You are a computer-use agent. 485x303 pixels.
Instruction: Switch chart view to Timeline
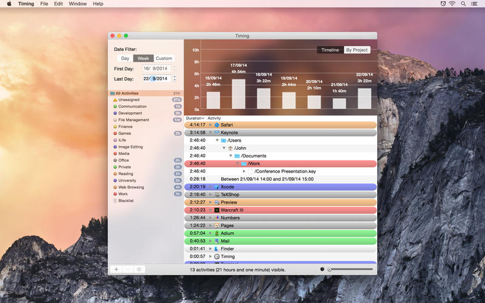tap(330, 50)
